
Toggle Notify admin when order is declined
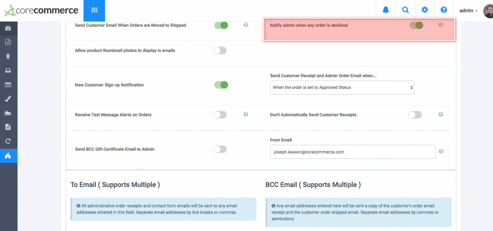(416, 25)
